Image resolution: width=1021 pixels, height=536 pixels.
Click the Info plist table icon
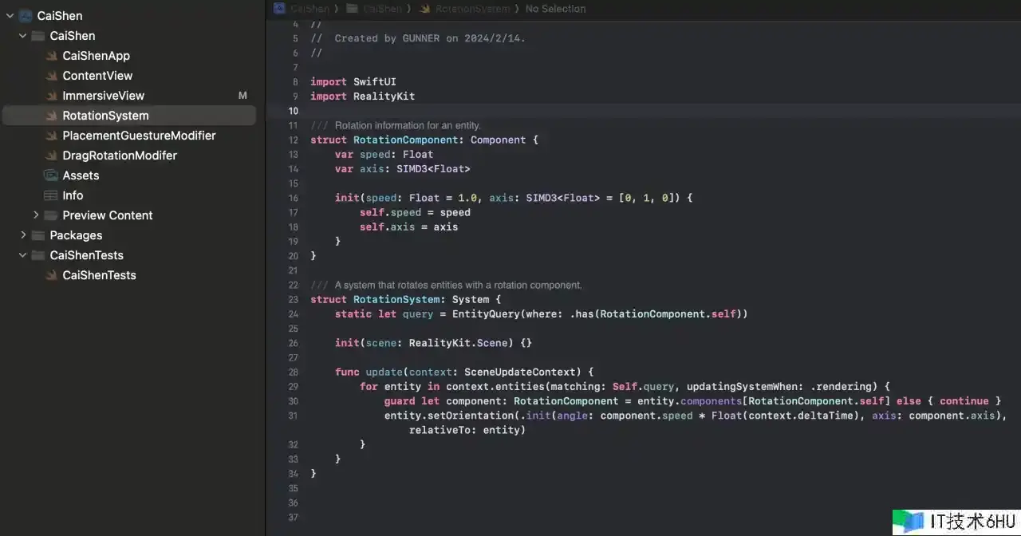click(x=50, y=195)
